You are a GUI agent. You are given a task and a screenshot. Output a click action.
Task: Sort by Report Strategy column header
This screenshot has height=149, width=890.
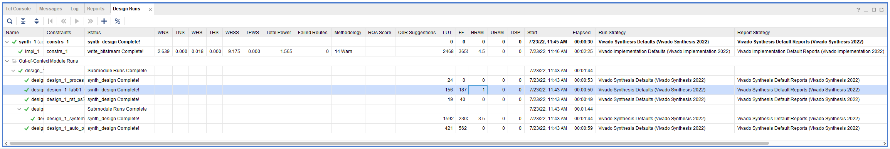(810, 33)
